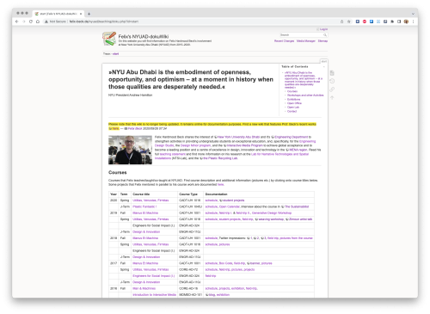Viewport: 430px width, 314px height.
Task: Go to the browser home icon
Action: pyautogui.click(x=38, y=22)
